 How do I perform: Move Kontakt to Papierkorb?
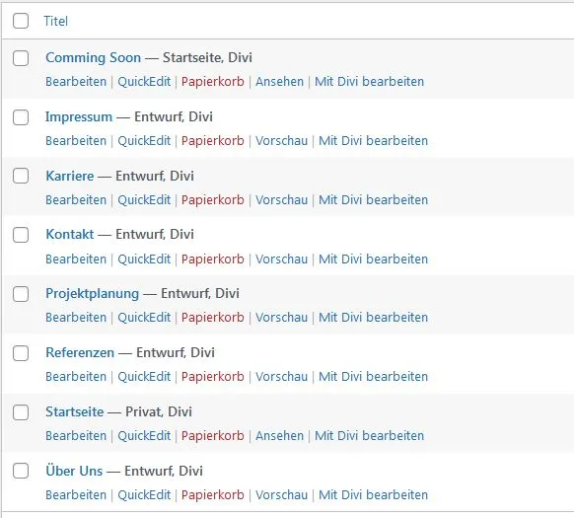coord(213,259)
